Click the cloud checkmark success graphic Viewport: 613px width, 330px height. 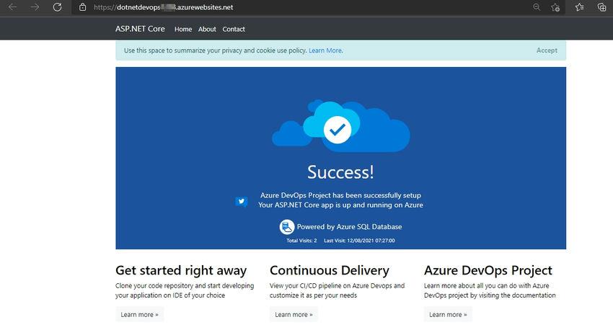point(341,126)
